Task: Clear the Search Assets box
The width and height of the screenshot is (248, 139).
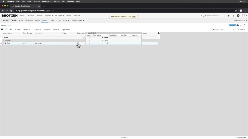Action: [x=234, y=29]
